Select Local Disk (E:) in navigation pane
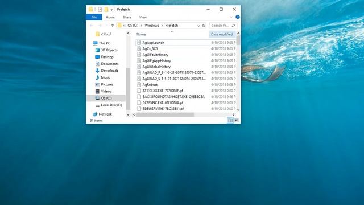The width and height of the screenshot is (364, 205). [109, 105]
